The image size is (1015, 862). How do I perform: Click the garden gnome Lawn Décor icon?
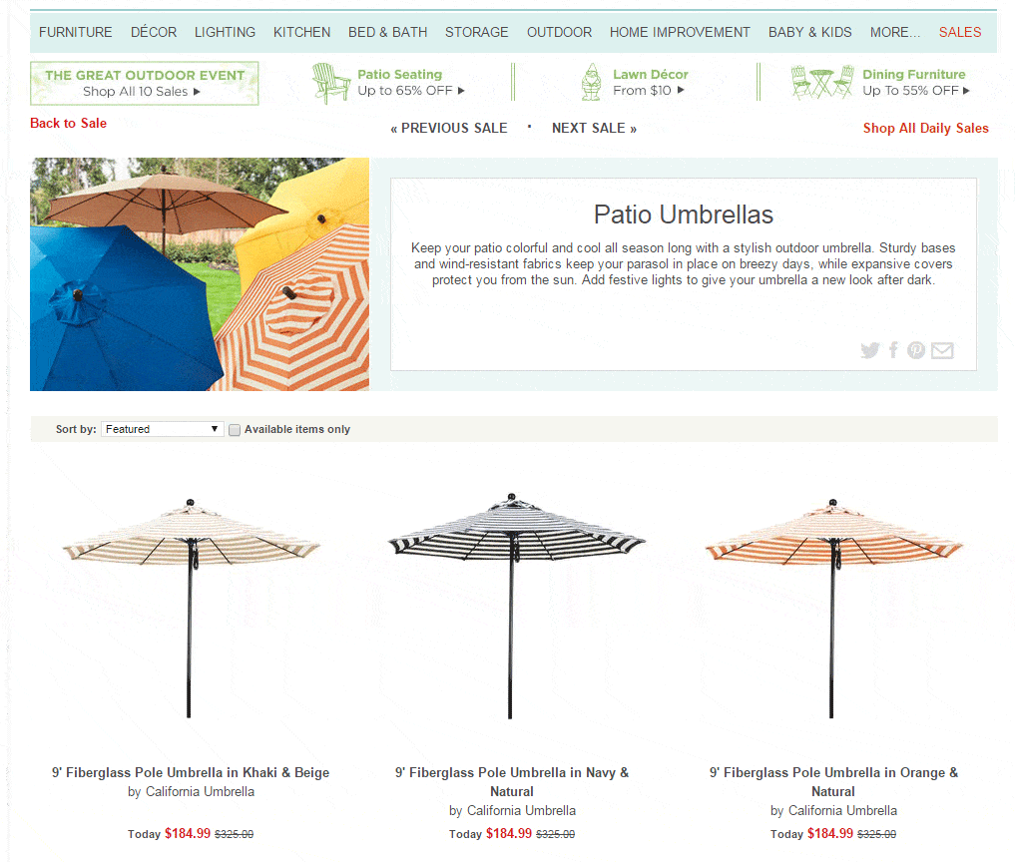tap(591, 82)
